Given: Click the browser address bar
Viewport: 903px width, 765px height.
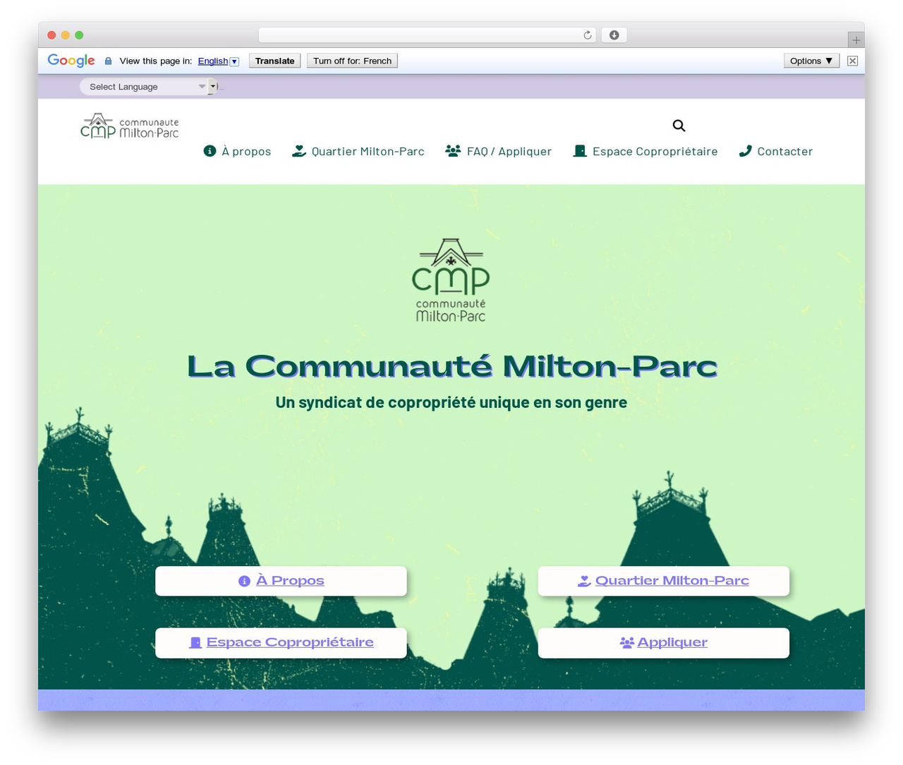Looking at the screenshot, I should coord(427,35).
